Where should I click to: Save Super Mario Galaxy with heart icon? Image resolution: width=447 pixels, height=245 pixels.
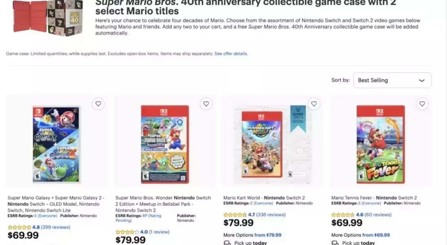tap(98, 104)
